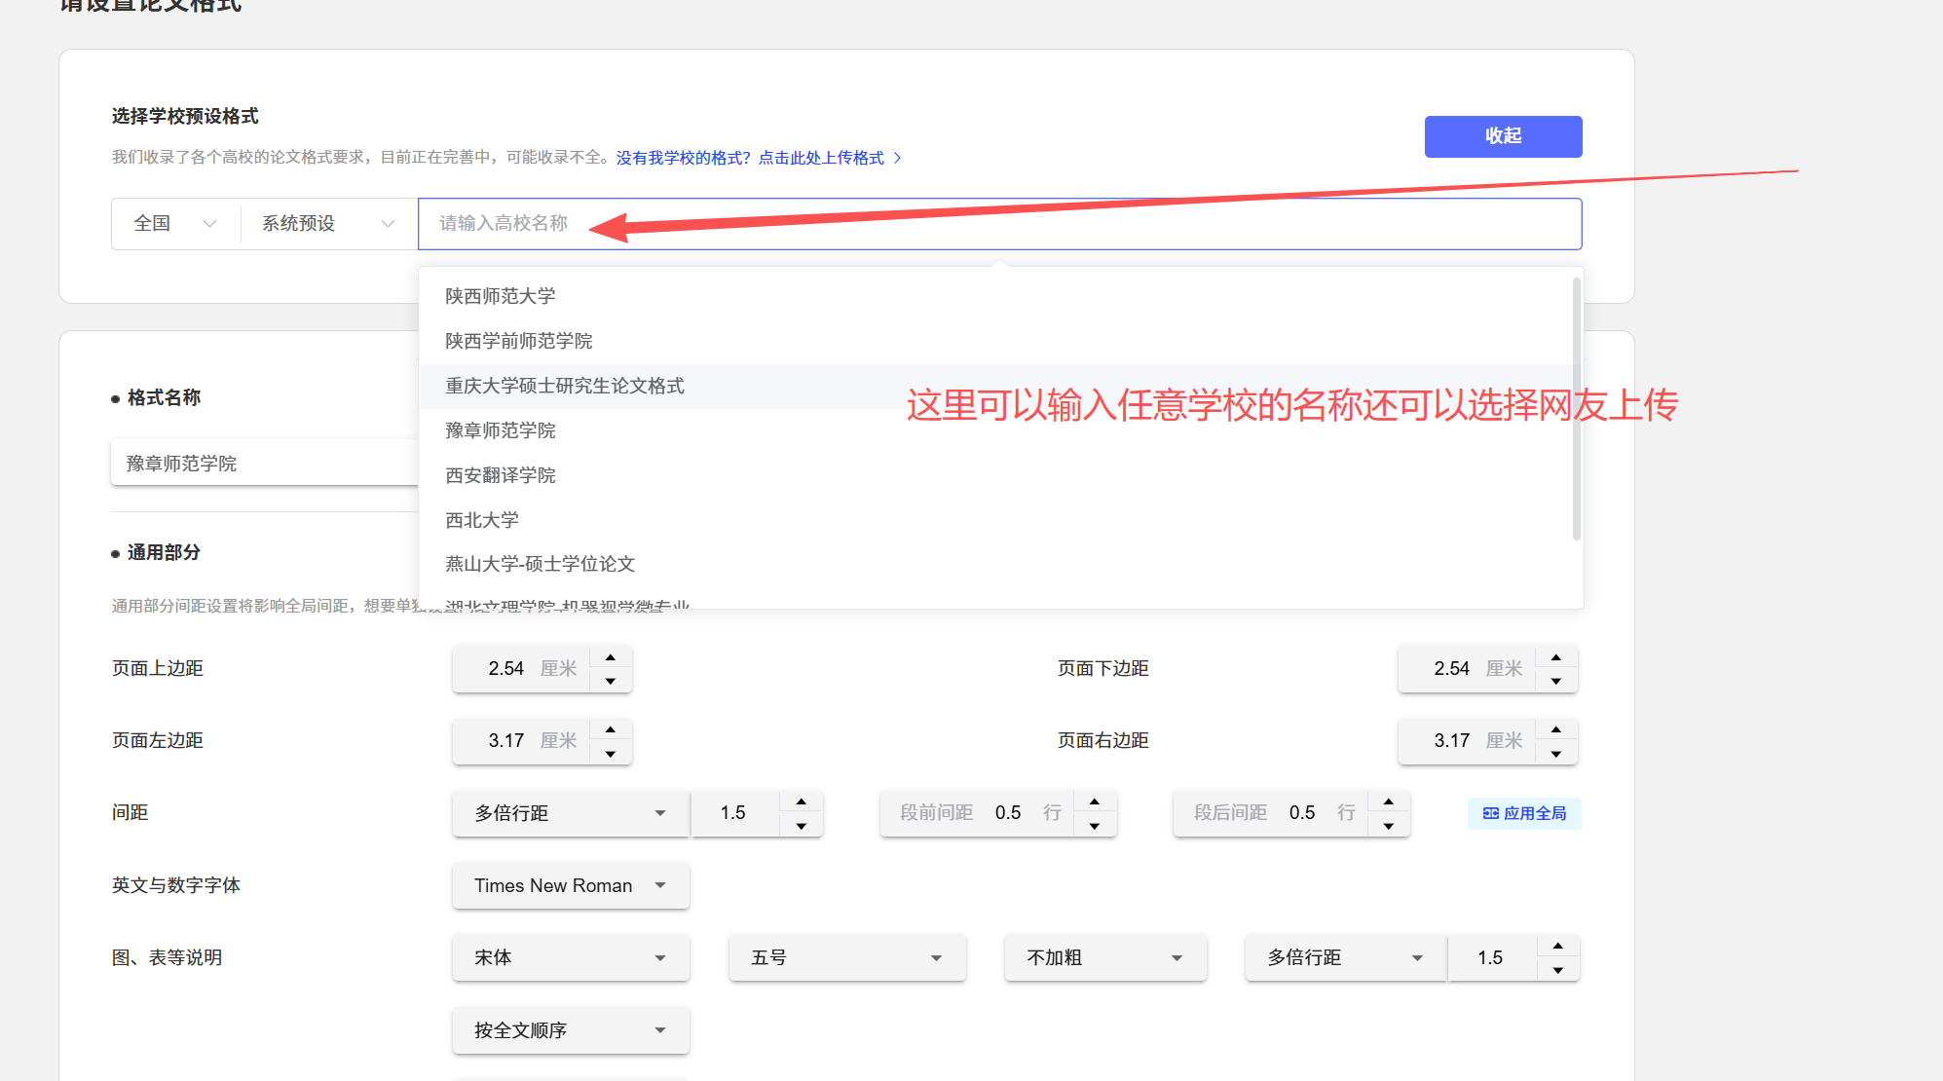Click the 收起 collapse button

click(1503, 136)
